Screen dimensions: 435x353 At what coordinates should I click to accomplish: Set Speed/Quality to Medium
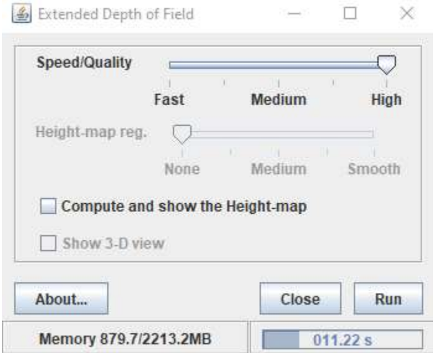click(278, 65)
